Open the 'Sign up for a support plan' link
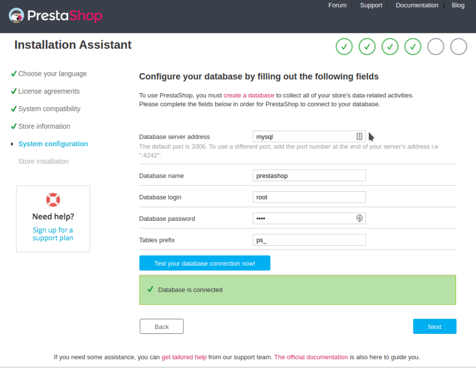This screenshot has height=368, width=476. 53,234
